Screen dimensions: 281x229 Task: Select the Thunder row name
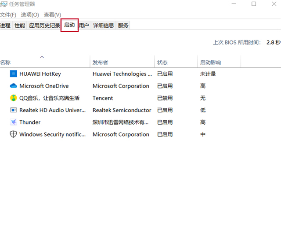click(x=30, y=122)
